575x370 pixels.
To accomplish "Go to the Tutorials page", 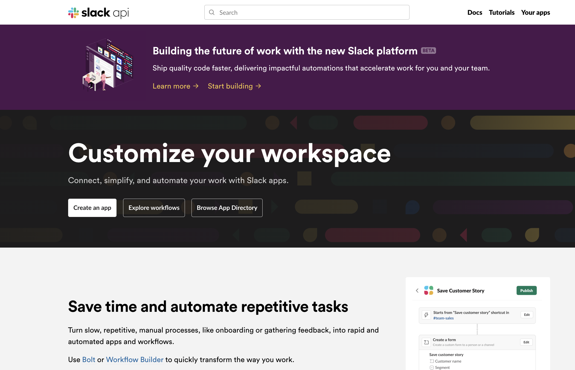I will coord(501,13).
